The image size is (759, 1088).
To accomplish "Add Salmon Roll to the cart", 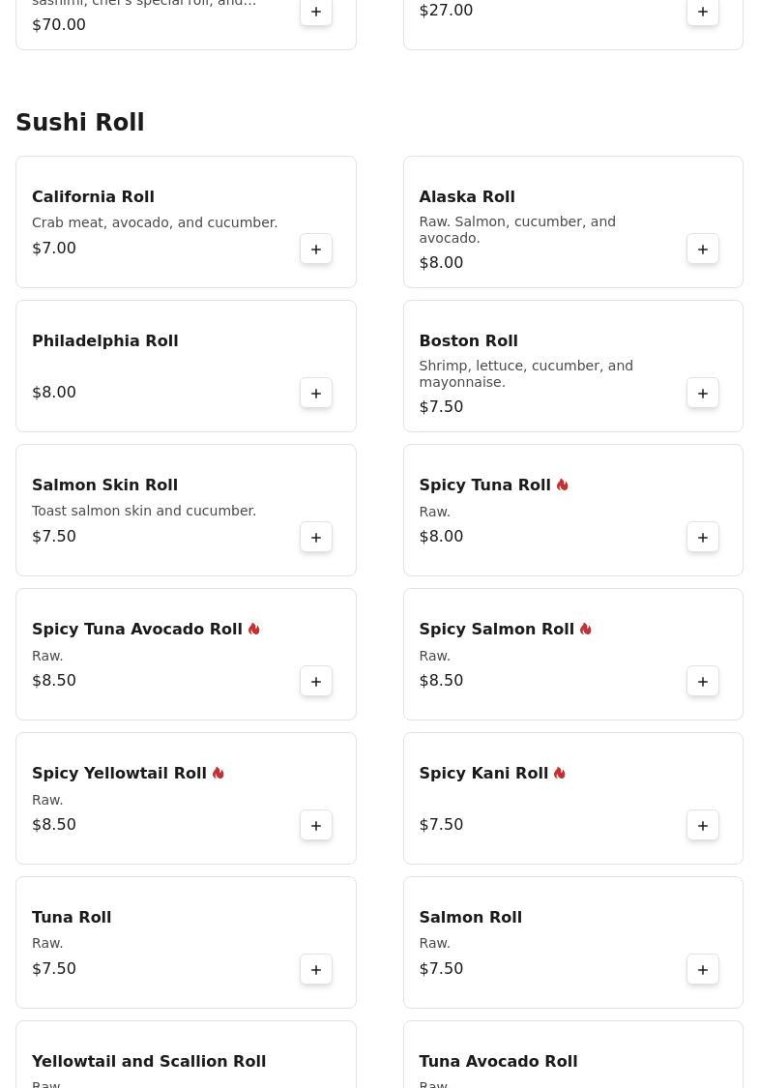I will 703,970.
